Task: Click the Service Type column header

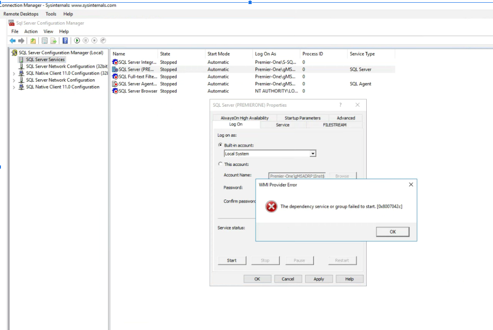Action: coord(371,54)
